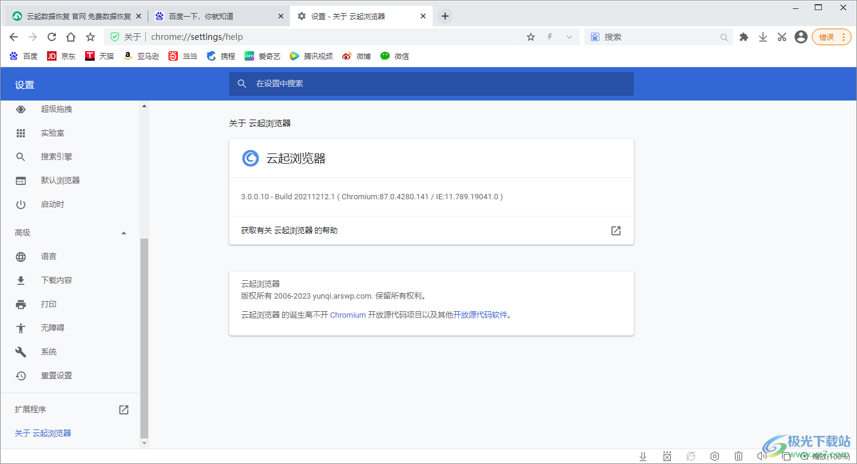Screen dimensions: 857x464
Task: Toggle the lightning speed mode icon
Action: click(550, 37)
